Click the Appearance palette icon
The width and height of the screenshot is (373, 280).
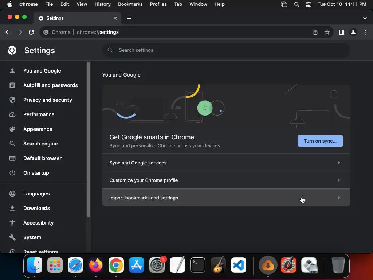point(12,129)
